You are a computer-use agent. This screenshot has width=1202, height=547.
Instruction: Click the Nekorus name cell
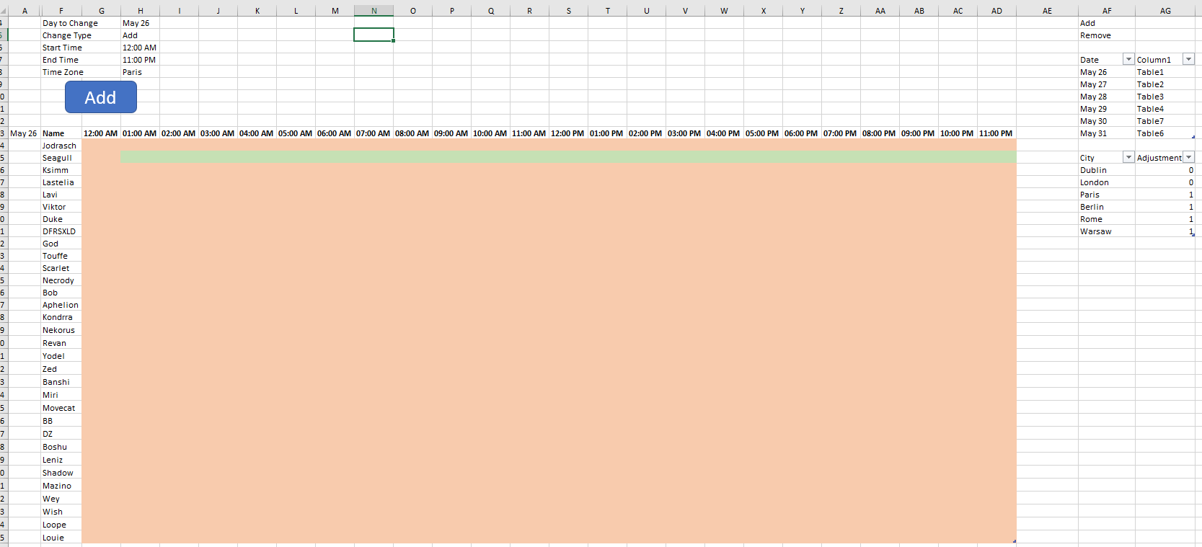[61, 330]
